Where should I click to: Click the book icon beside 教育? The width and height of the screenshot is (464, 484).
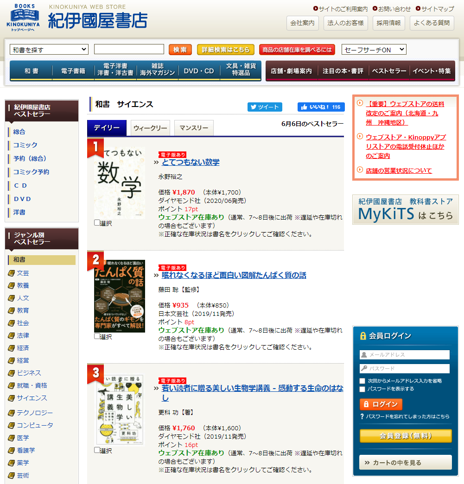(x=12, y=310)
